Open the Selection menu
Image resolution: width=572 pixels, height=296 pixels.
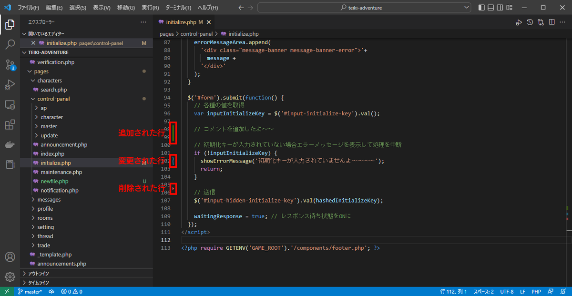tap(78, 8)
